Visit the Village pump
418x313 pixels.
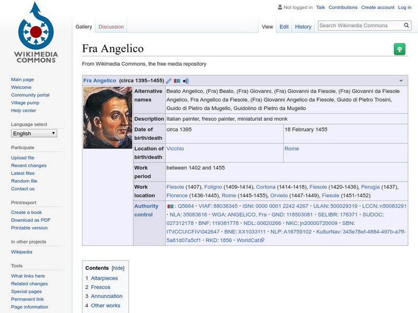25,103
